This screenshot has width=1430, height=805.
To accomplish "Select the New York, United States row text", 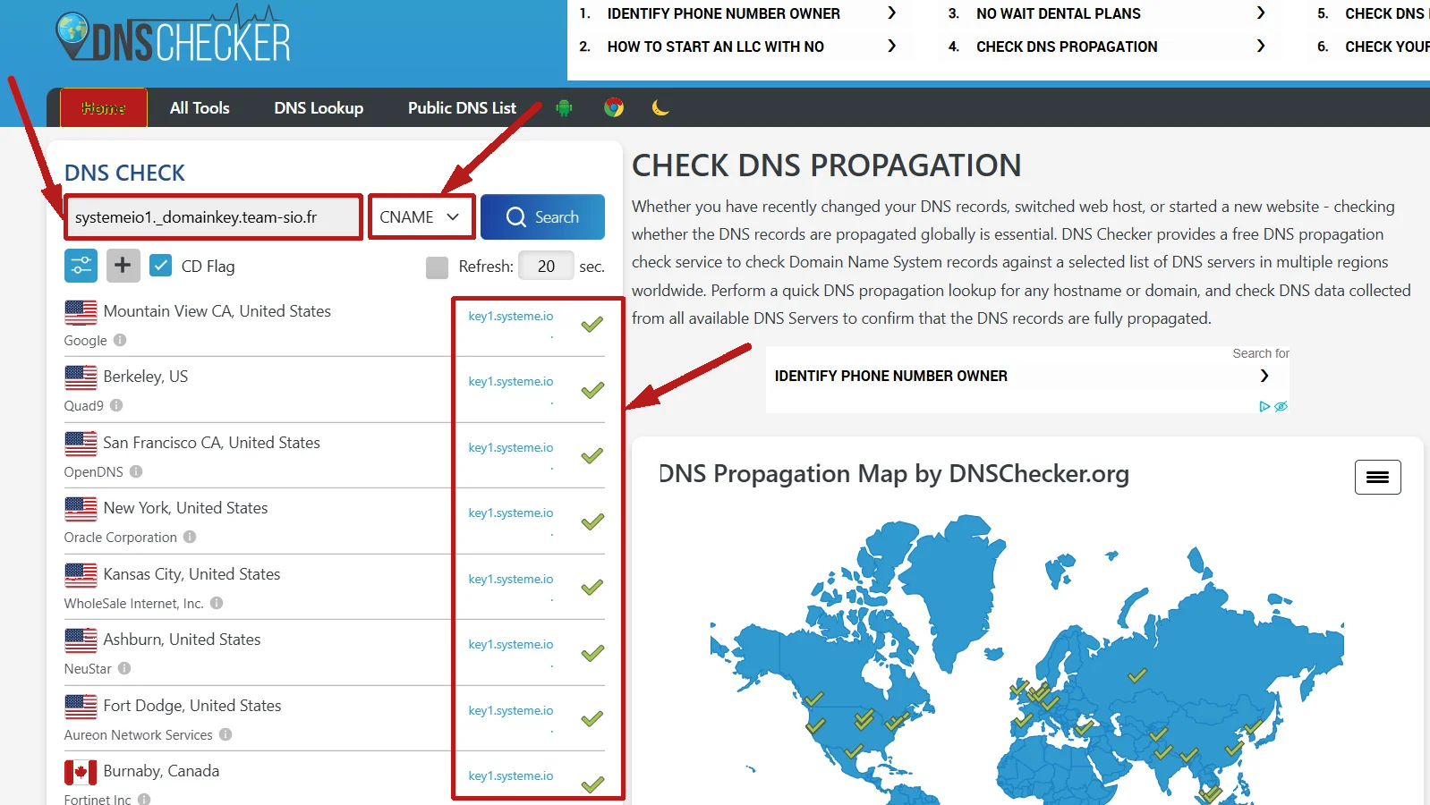I will pyautogui.click(x=185, y=508).
